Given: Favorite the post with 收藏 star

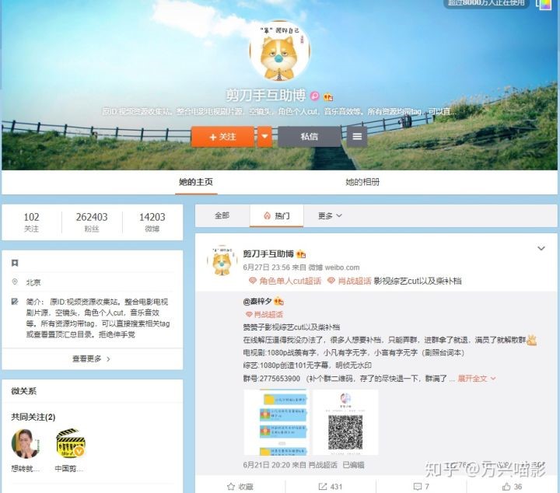Looking at the screenshot, I should (x=240, y=487).
